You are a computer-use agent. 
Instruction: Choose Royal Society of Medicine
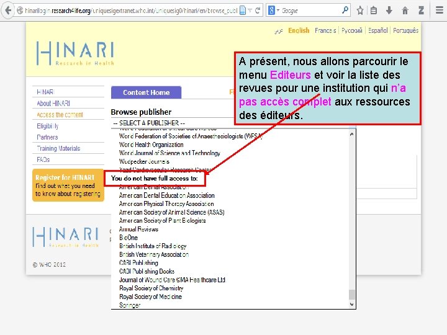[150, 297]
